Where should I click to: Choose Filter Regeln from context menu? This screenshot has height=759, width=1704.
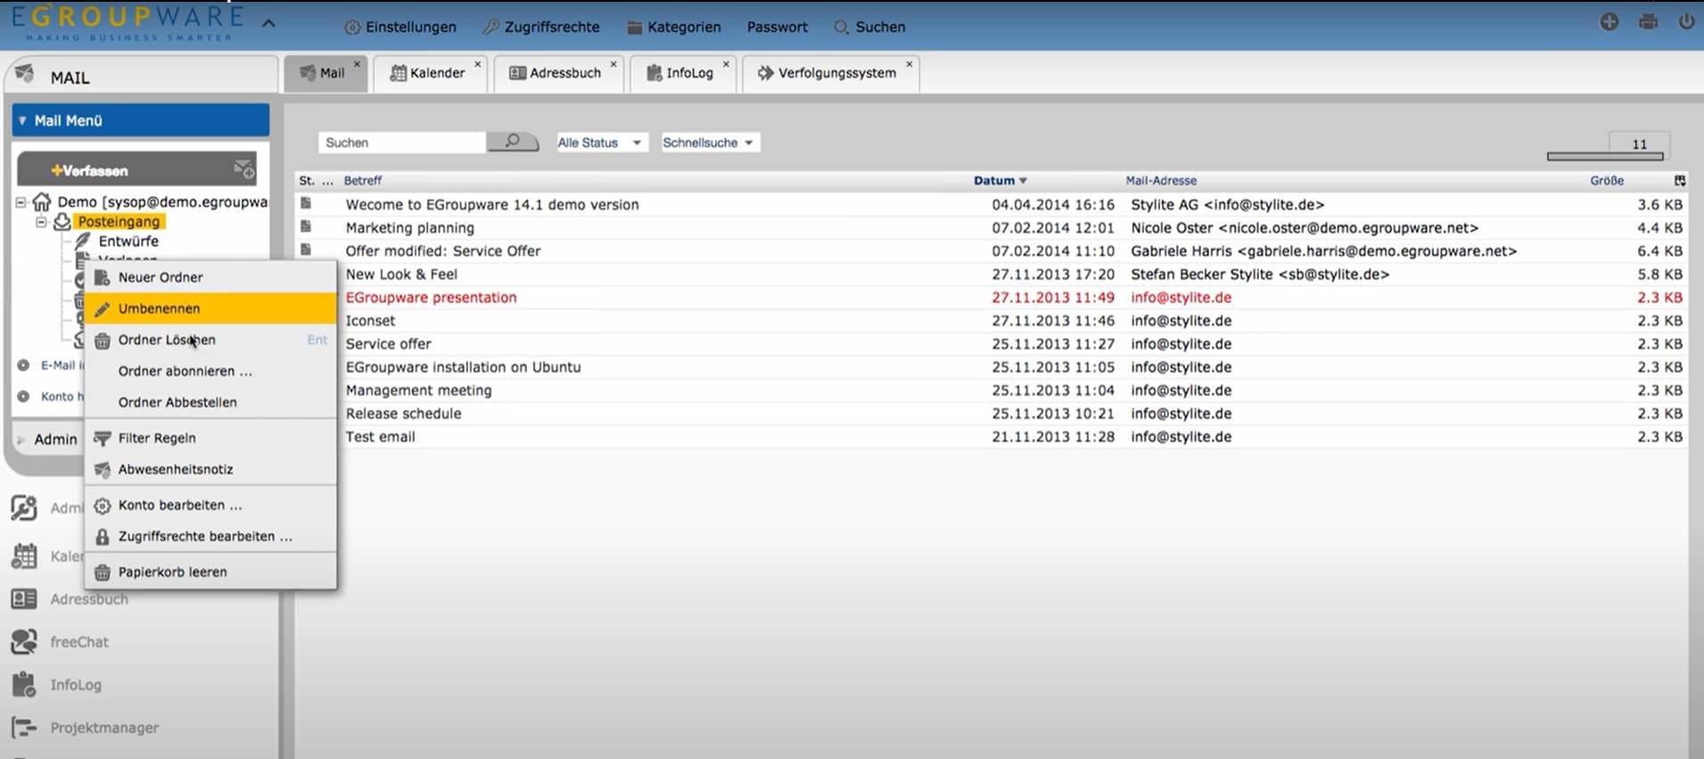tap(211, 438)
